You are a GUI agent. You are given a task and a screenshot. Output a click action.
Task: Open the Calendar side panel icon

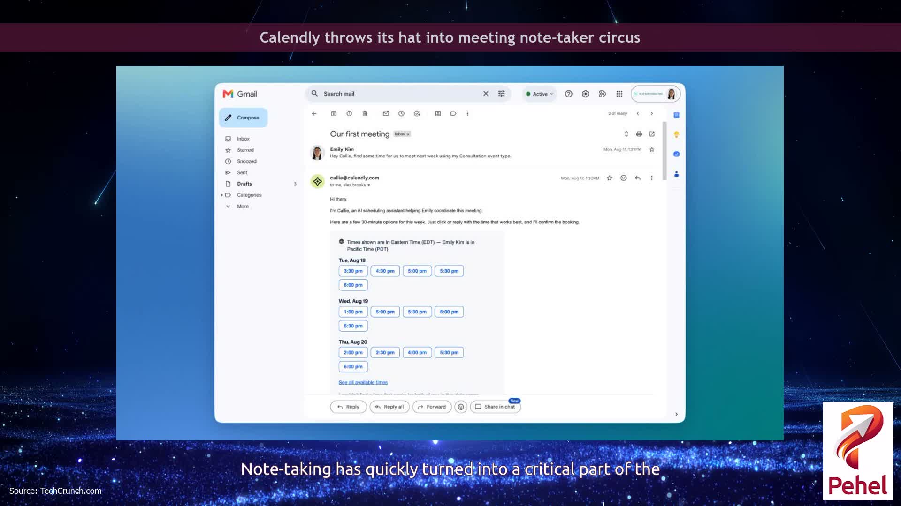coord(676,115)
